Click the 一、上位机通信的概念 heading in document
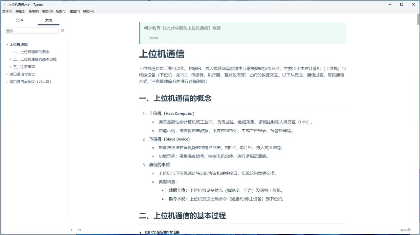 tap(175, 98)
